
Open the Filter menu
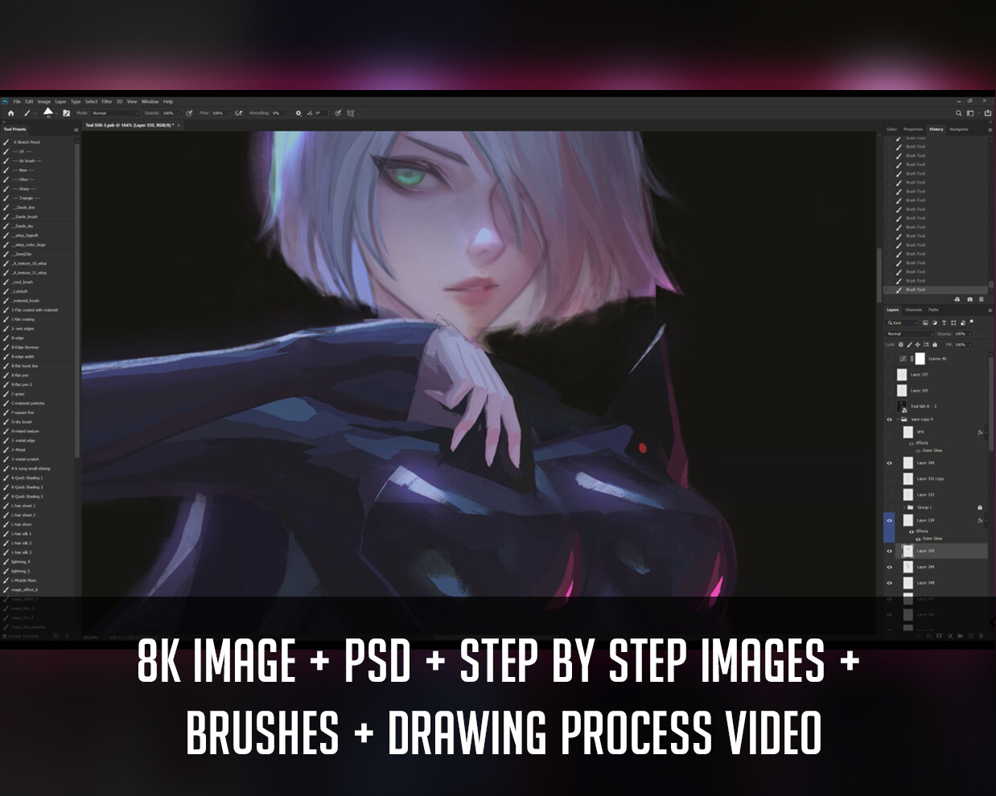click(106, 101)
